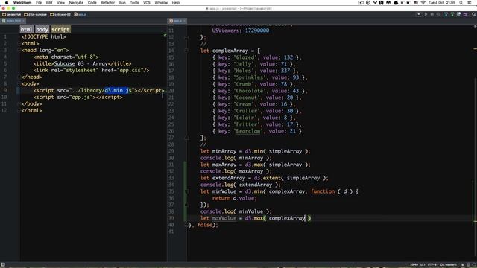The width and height of the screenshot is (477, 268).
Task: Select the subcase-03 breadcrumb folder
Action: 60,14
